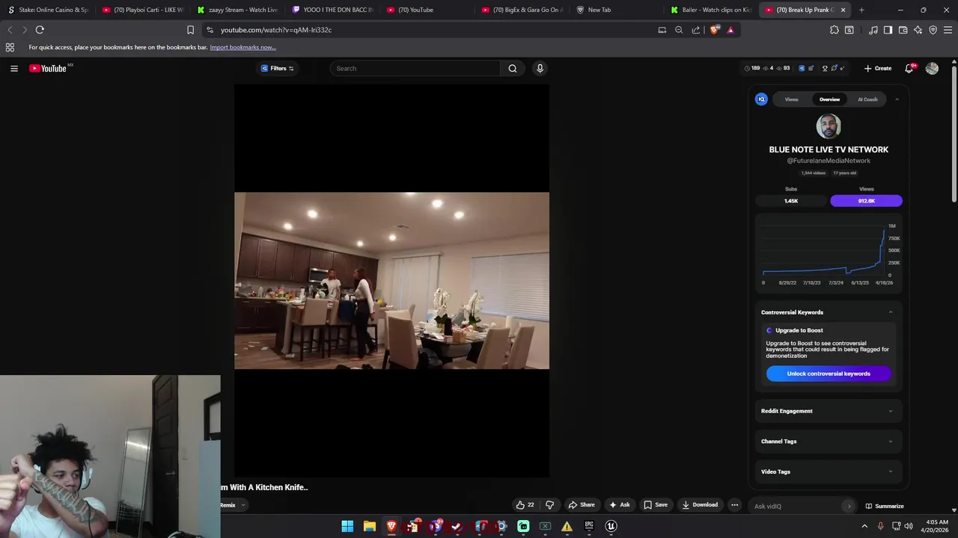Expand the Channel Tags section
958x538 pixels.
[x=828, y=442]
